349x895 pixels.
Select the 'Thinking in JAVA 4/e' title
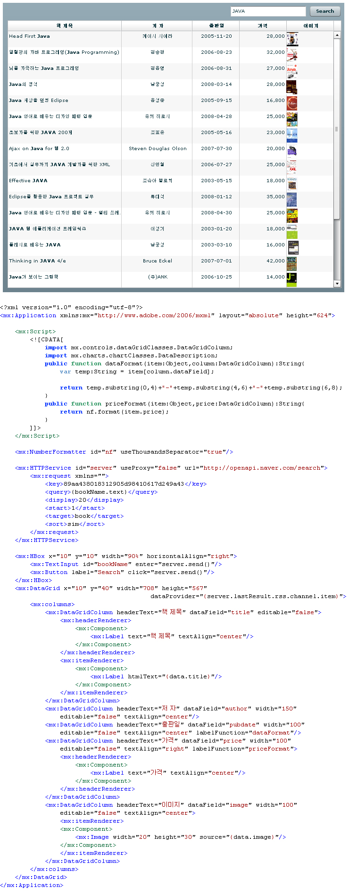[37, 261]
